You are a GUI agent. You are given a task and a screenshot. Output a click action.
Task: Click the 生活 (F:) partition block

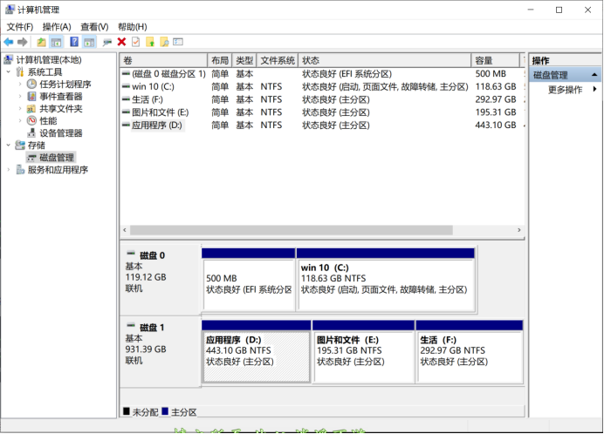pyautogui.click(x=470, y=352)
